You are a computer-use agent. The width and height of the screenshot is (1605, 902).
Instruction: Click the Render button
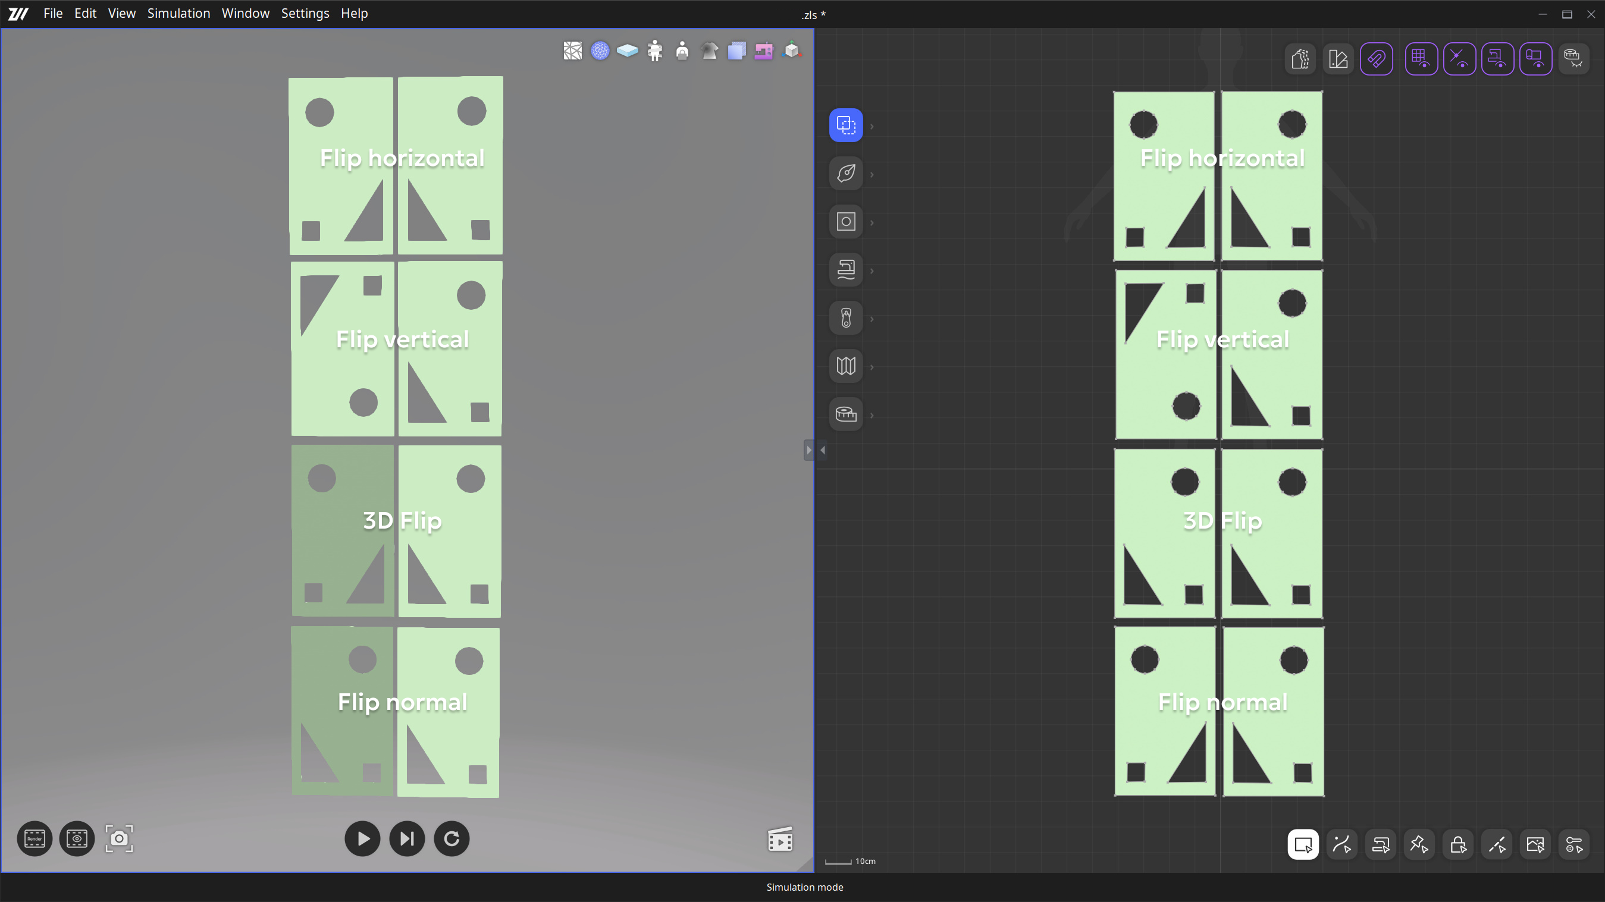pos(35,838)
